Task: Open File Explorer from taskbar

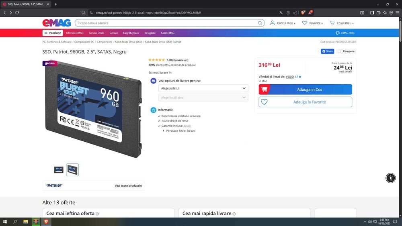Action: (26, 222)
